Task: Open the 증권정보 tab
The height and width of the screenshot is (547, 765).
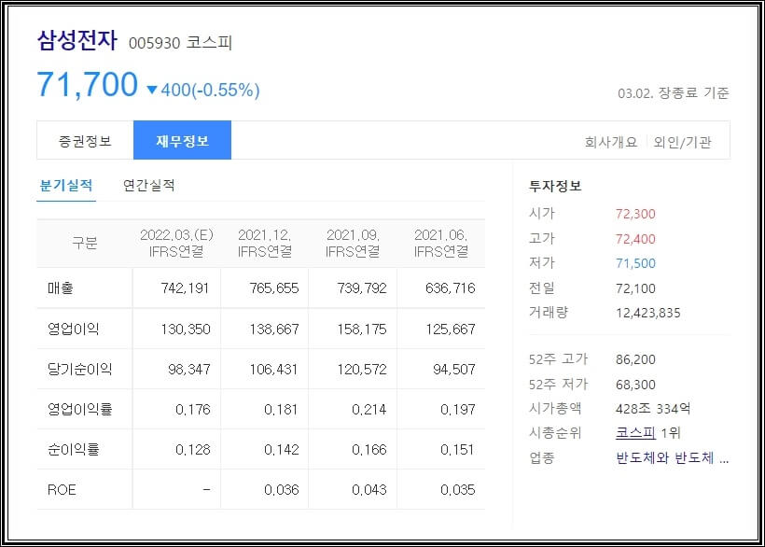Action: point(85,141)
